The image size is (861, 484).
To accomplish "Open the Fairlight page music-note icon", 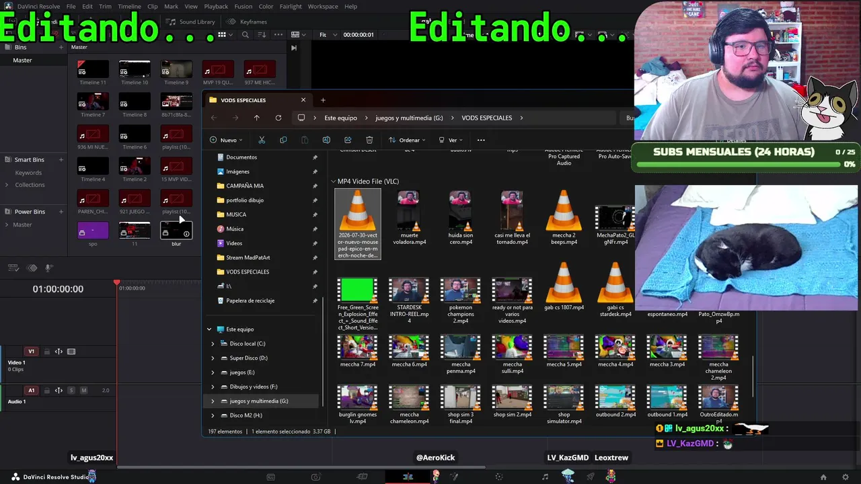I will [545, 477].
